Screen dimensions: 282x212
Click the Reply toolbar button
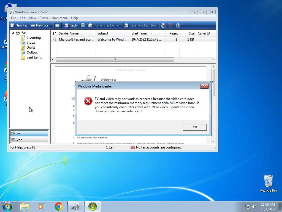point(71,25)
